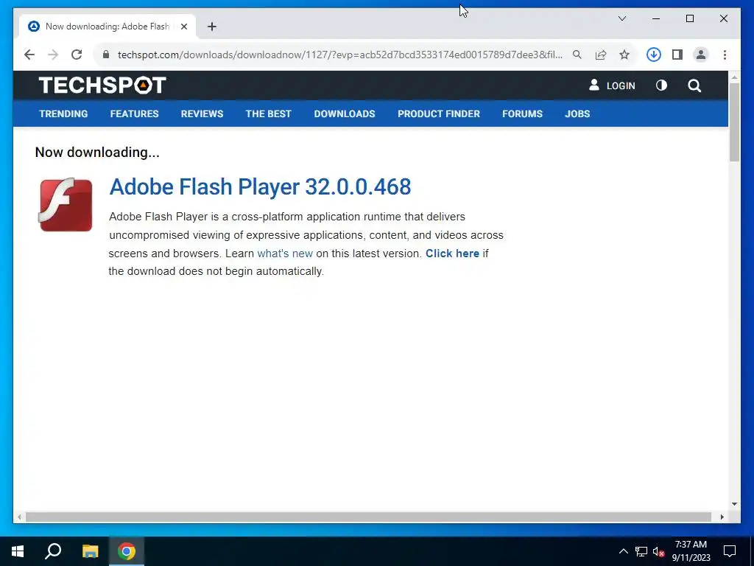Open the TRENDING menu
This screenshot has width=754, height=566.
tap(63, 114)
